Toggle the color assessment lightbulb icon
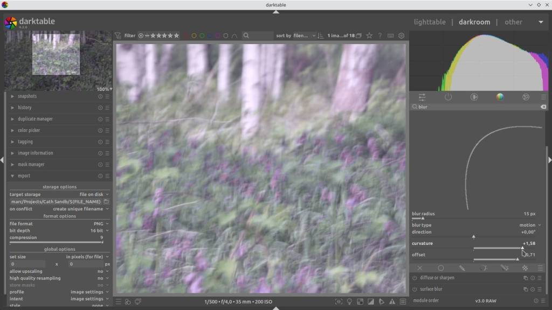Viewport: 552px width, 310px height. (x=349, y=302)
